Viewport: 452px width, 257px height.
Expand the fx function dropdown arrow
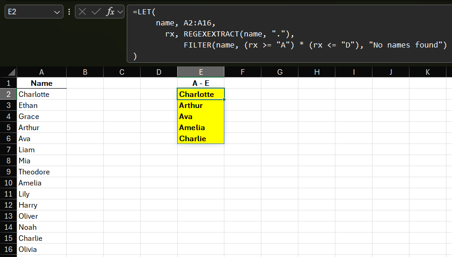click(120, 12)
